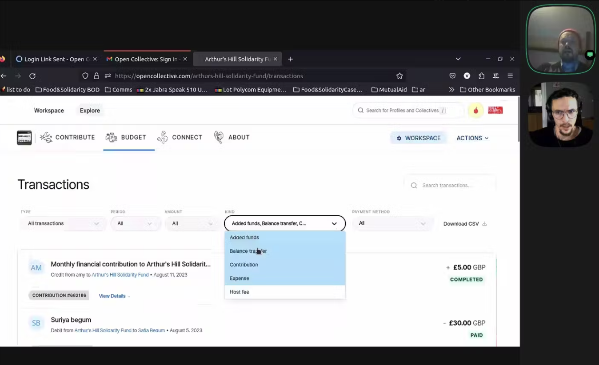The width and height of the screenshot is (599, 365).
Task: Close the Login Link Sent tab
Action: 95,59
